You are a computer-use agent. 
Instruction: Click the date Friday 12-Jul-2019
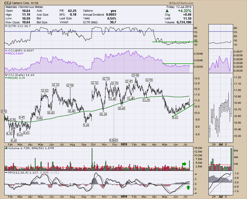[x=179, y=7]
